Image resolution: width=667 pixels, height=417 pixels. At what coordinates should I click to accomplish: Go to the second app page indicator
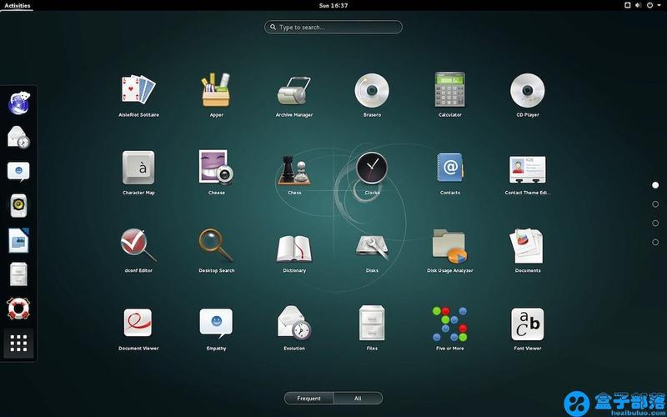655,204
